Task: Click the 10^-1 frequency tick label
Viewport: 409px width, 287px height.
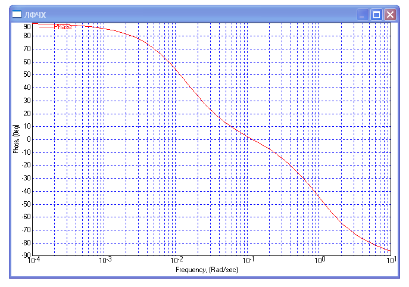Action: [x=249, y=260]
